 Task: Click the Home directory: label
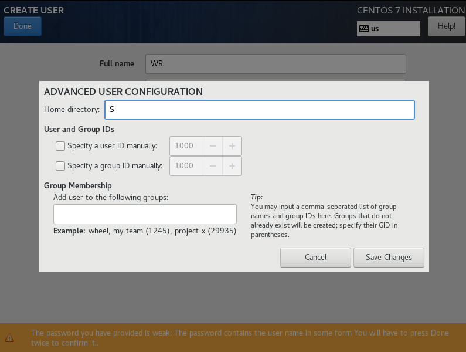(x=72, y=110)
